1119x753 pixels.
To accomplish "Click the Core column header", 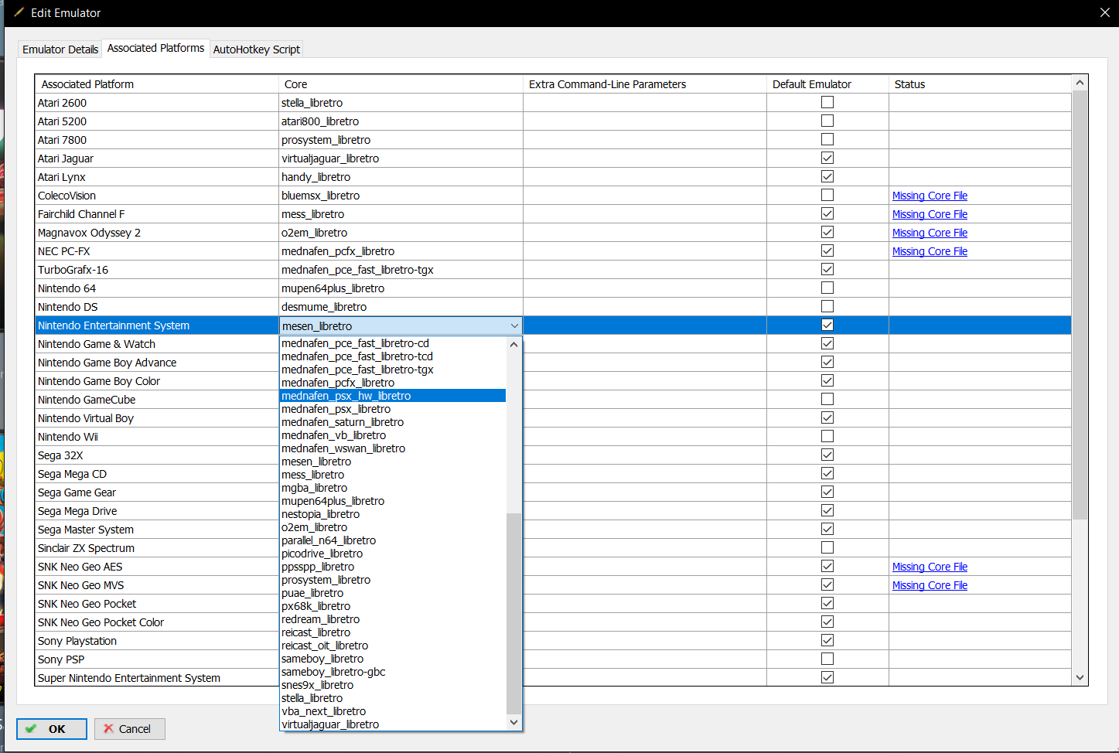I will click(x=401, y=84).
